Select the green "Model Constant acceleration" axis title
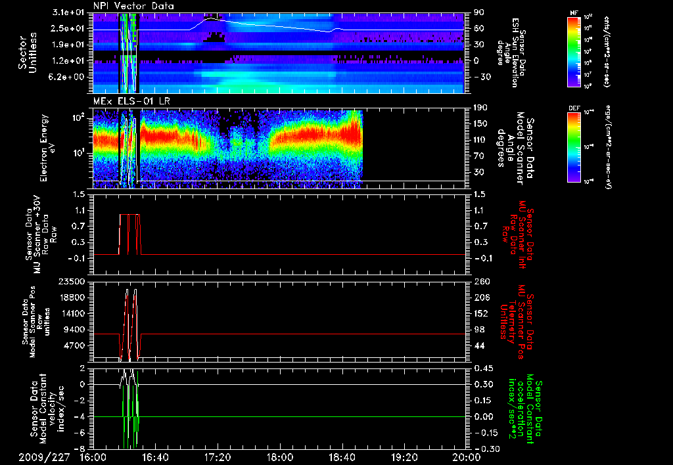This screenshot has width=673, height=465. click(x=524, y=409)
